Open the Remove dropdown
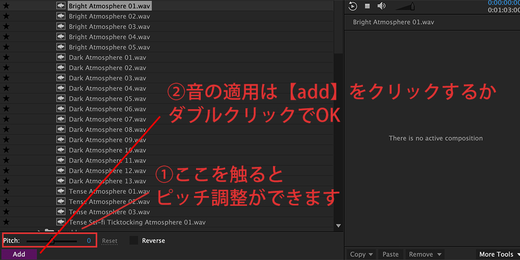This screenshot has width=520, height=260. pos(425,254)
